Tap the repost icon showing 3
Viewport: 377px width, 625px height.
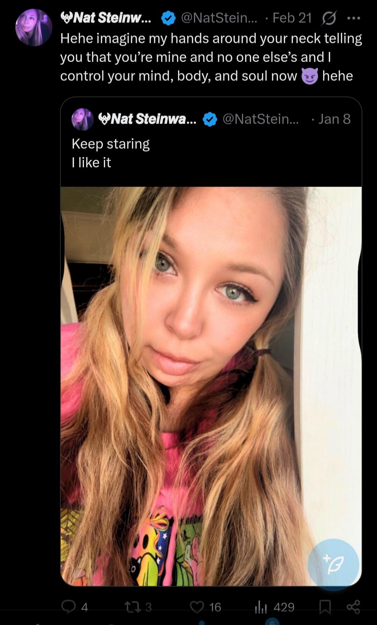coord(132,607)
